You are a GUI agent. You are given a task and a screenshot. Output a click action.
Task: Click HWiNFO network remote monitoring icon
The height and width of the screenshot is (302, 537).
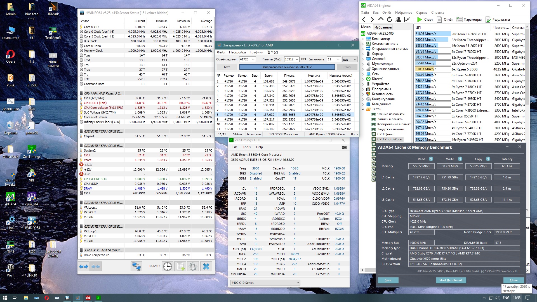136,266
